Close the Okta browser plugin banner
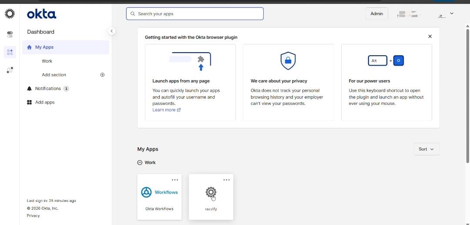Image resolution: width=470 pixels, height=225 pixels. click(x=430, y=36)
